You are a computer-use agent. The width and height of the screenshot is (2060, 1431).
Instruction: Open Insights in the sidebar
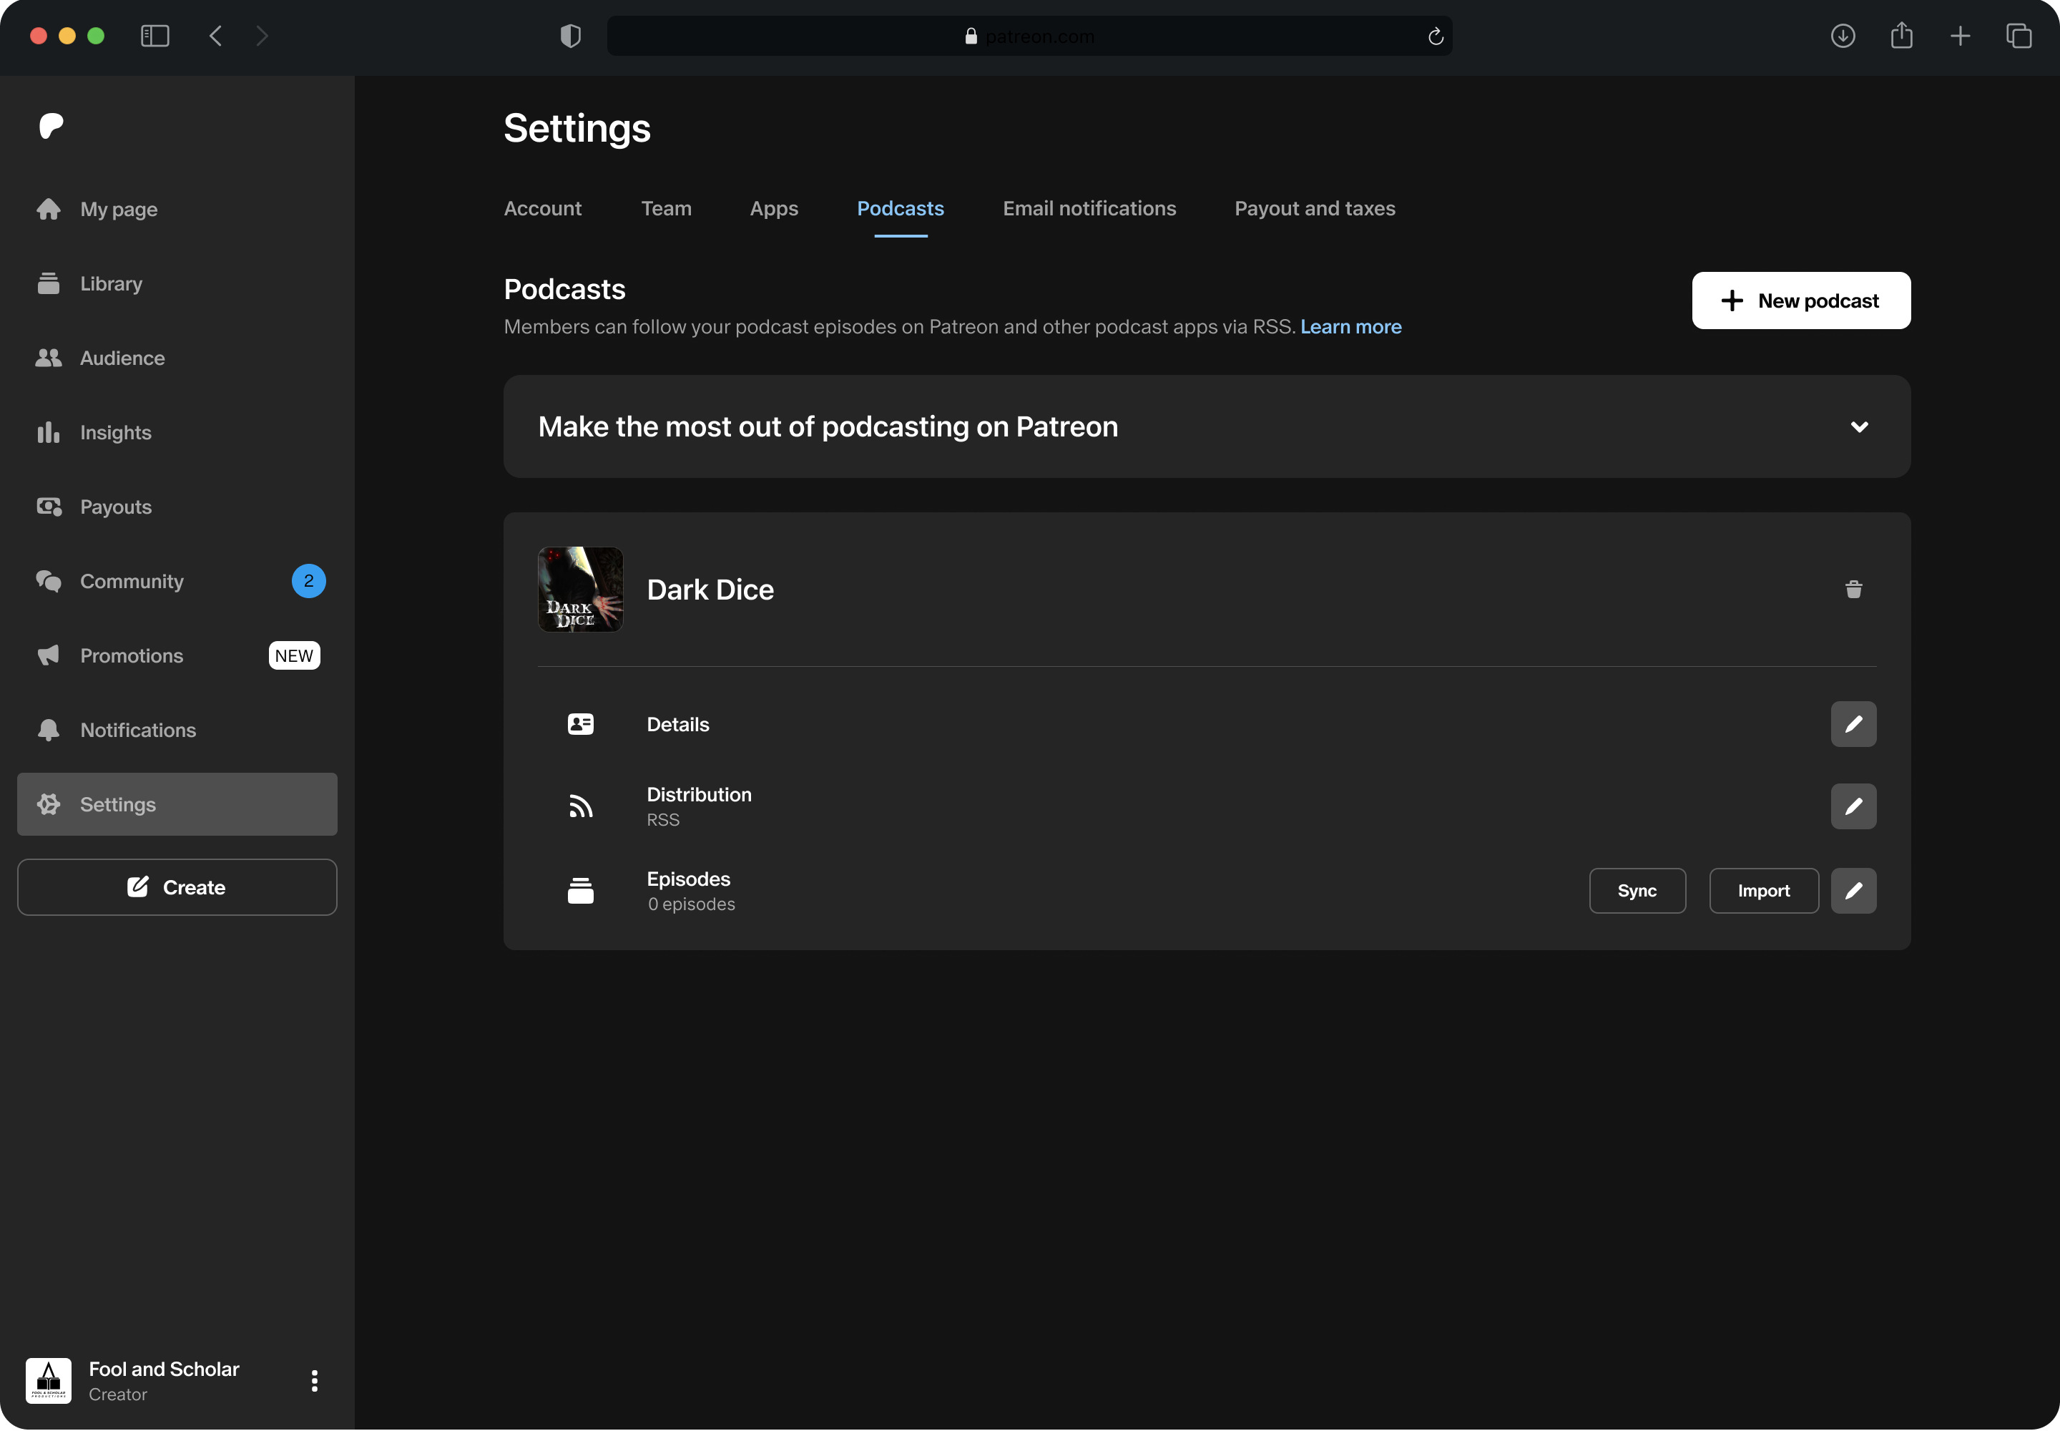tap(177, 432)
